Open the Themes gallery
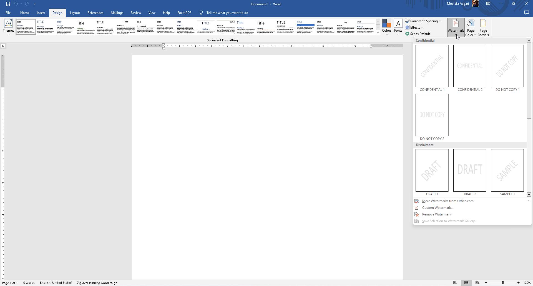This screenshot has height=286, width=533. pos(8,27)
